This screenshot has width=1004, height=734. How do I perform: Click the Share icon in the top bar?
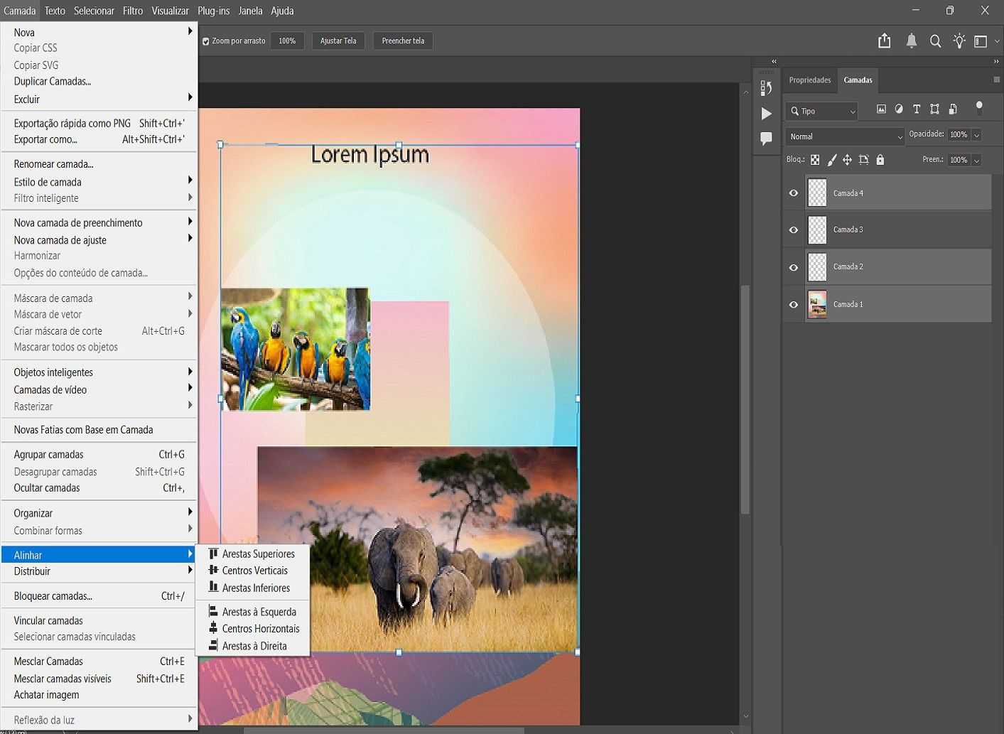click(884, 41)
